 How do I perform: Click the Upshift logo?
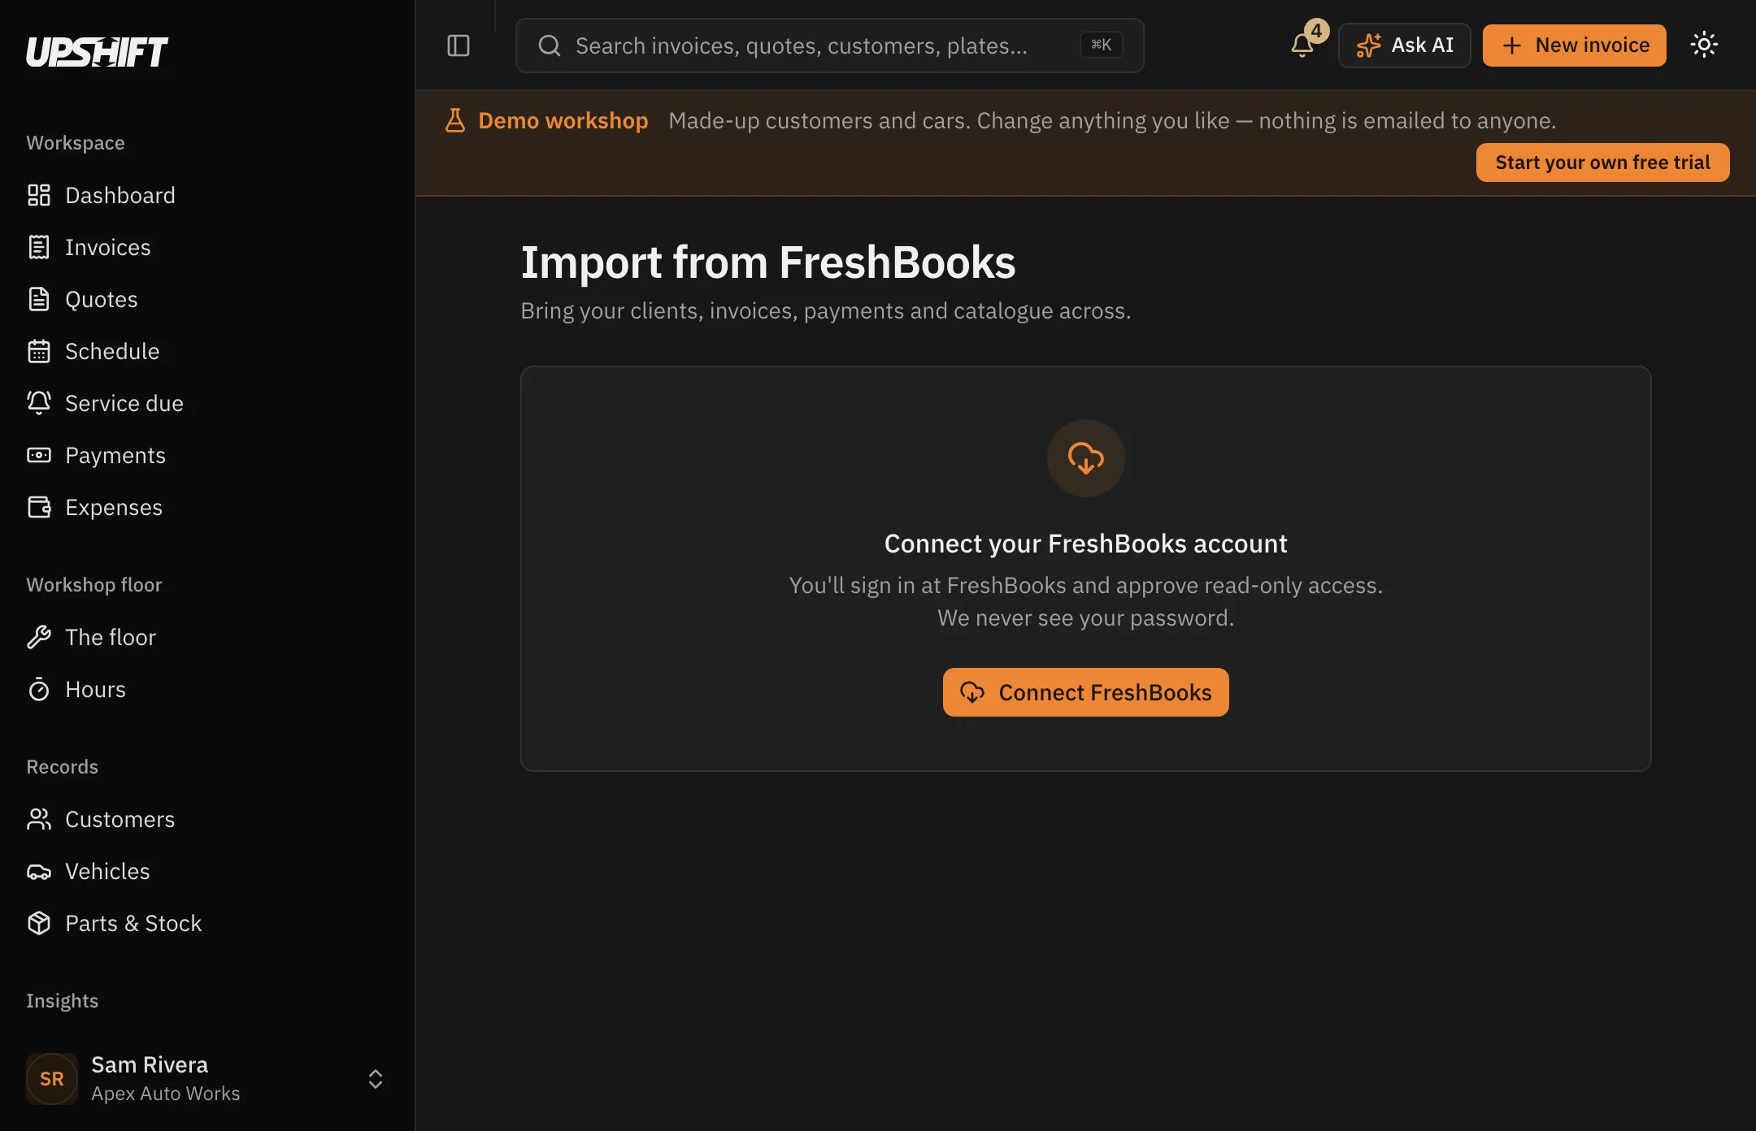(x=97, y=51)
